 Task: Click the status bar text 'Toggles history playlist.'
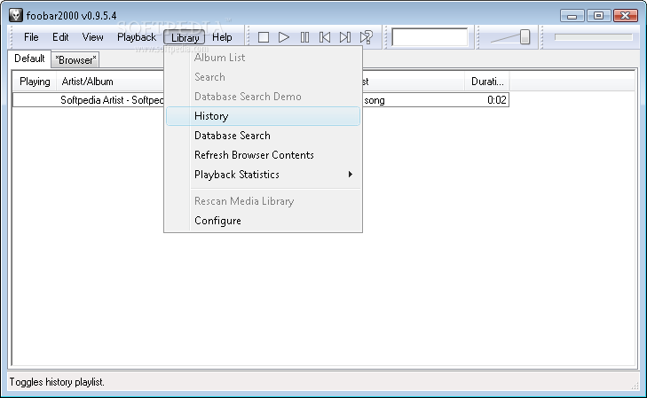point(57,382)
